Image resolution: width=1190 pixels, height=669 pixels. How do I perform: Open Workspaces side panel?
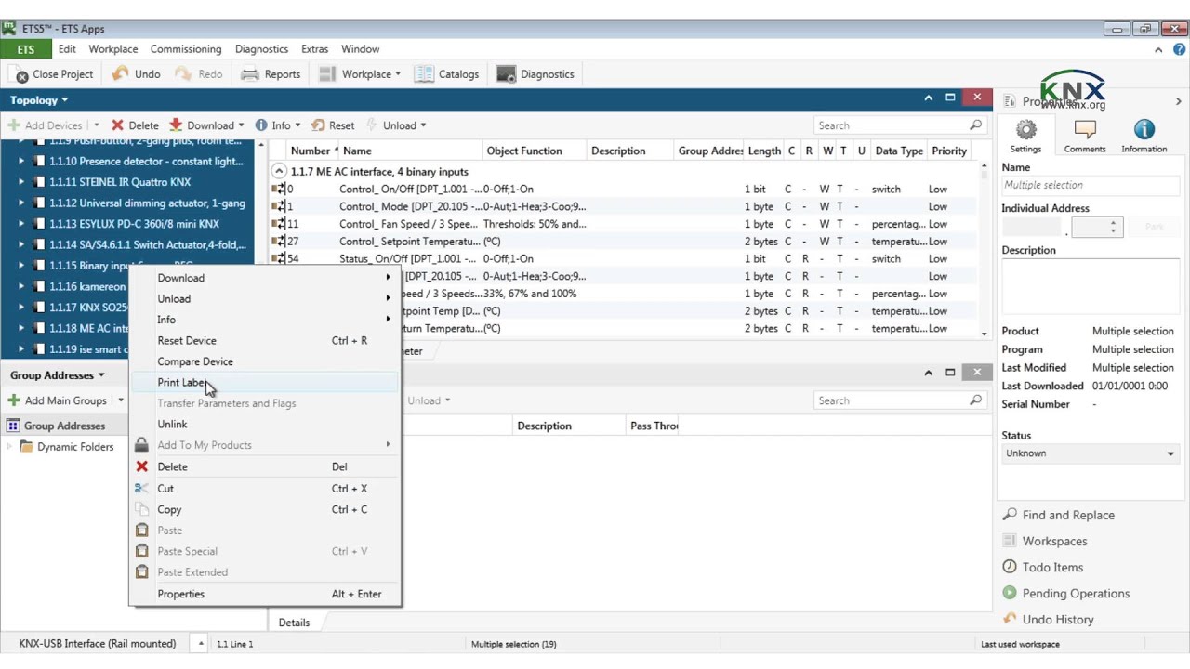pos(1044,541)
